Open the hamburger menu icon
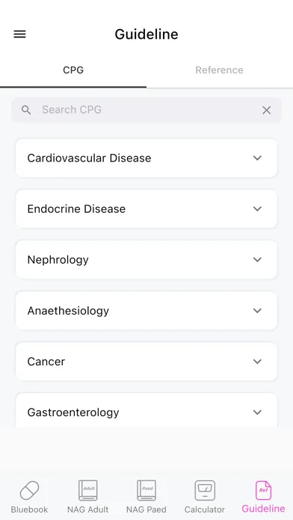Viewport: 293px width, 520px height. (x=19, y=34)
